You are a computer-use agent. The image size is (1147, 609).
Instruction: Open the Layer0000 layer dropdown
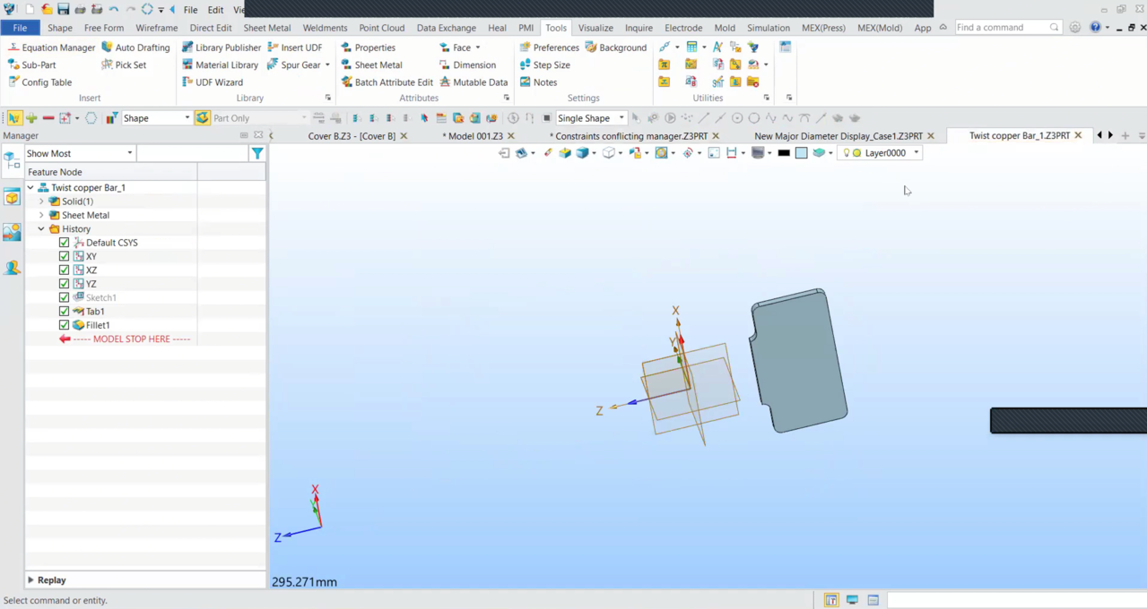[916, 153]
